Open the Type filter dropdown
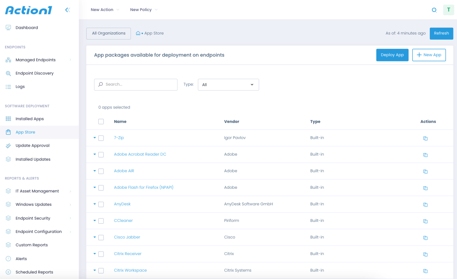 (x=228, y=85)
